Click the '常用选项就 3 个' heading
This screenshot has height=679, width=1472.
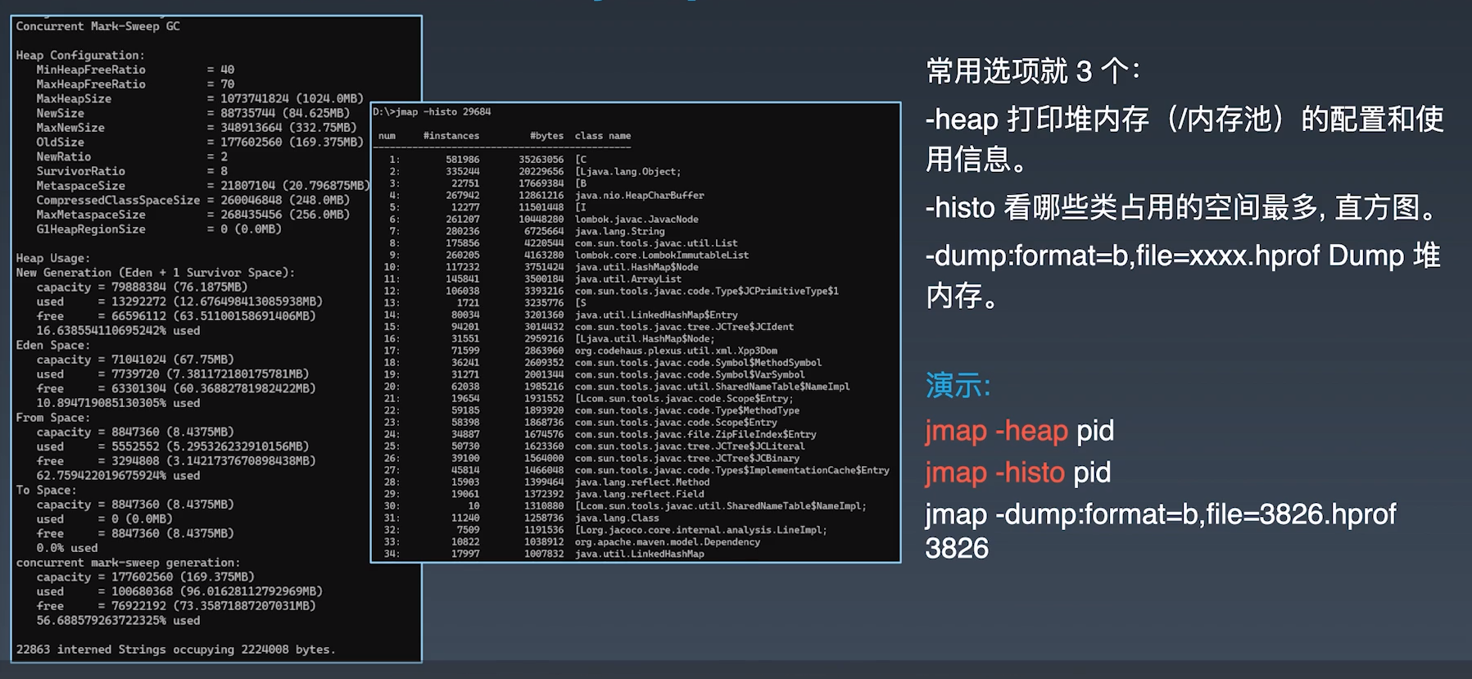tap(1033, 71)
